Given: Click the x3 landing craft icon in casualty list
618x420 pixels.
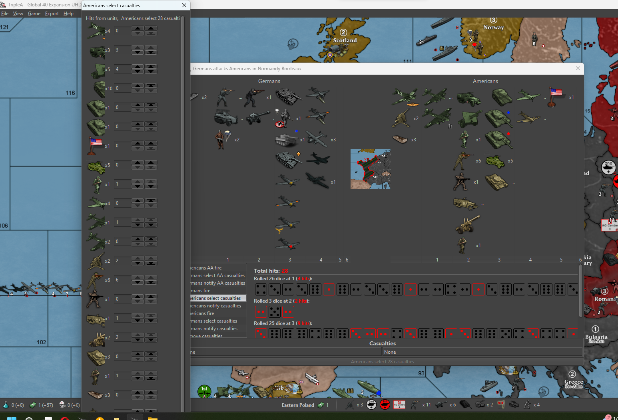Looking at the screenshot, I should (x=96, y=395).
